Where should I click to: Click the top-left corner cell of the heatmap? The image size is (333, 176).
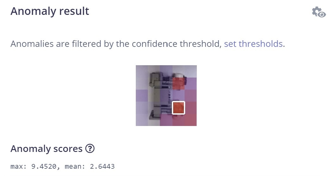(142, 71)
